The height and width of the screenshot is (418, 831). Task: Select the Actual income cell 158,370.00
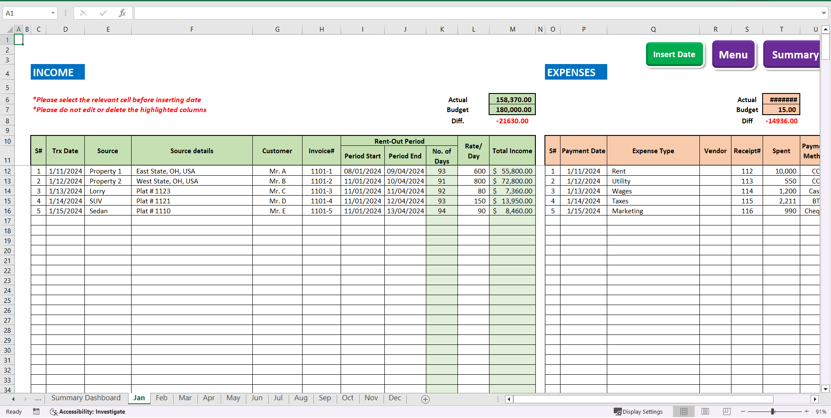pos(512,100)
